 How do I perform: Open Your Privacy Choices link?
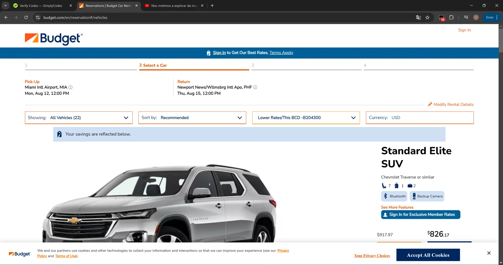372,255
